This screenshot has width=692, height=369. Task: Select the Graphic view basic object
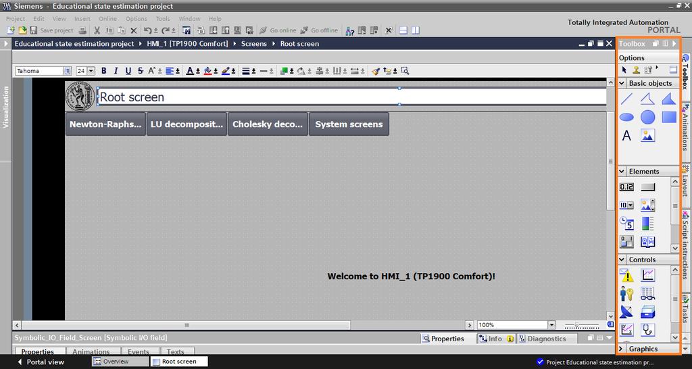point(647,136)
